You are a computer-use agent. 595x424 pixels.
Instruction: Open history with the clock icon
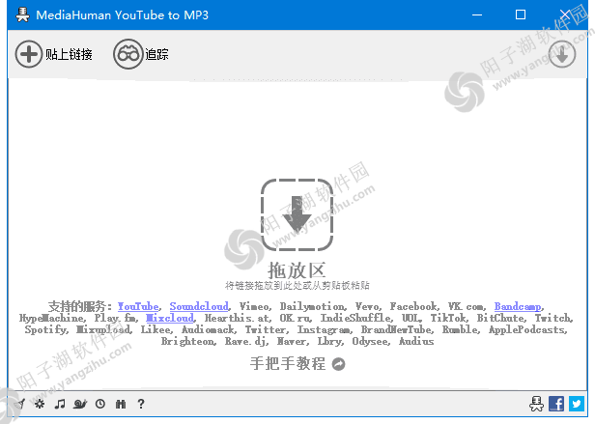click(100, 404)
